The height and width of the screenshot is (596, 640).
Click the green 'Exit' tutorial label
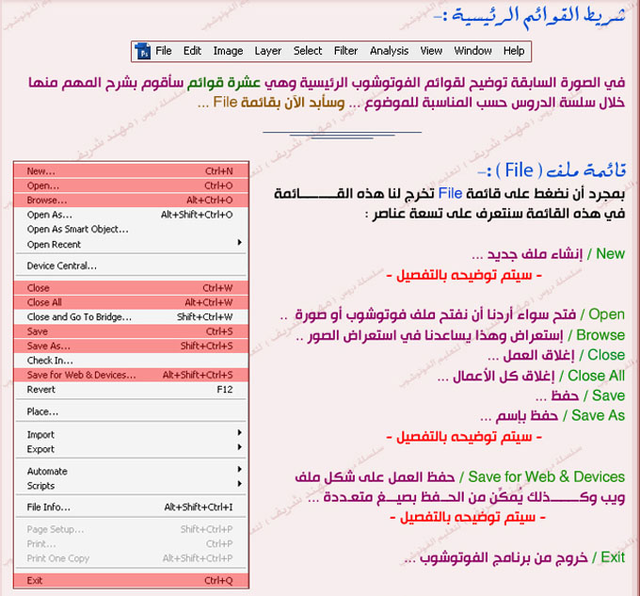pyautogui.click(x=613, y=557)
